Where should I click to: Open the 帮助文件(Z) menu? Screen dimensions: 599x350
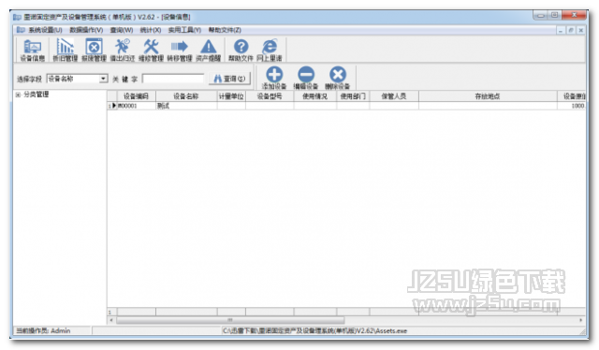click(225, 30)
